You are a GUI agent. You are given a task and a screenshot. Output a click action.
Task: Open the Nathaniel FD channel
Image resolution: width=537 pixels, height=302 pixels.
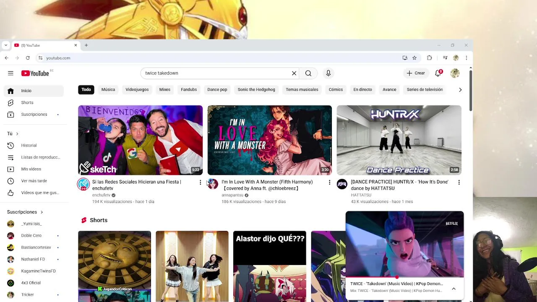coord(34,259)
